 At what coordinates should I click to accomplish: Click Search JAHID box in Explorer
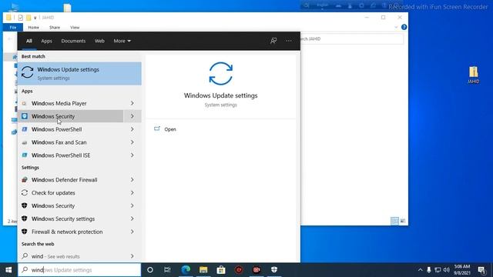[352, 39]
